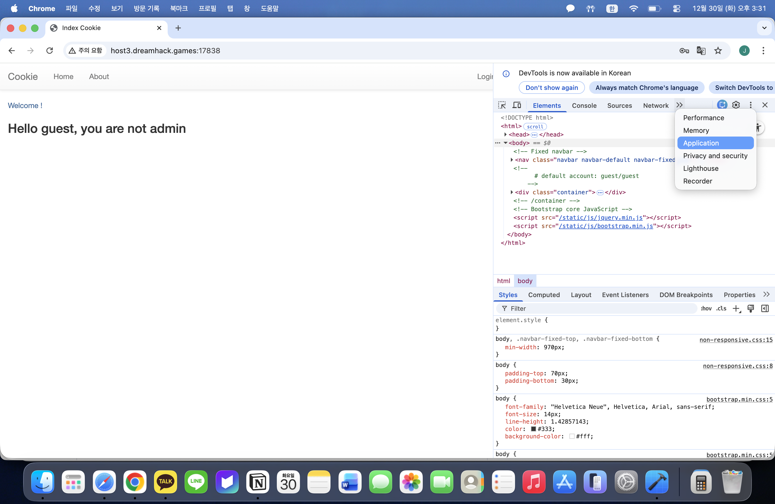Click the Don't show again button
Viewport: 775px width, 504px height.
point(552,88)
